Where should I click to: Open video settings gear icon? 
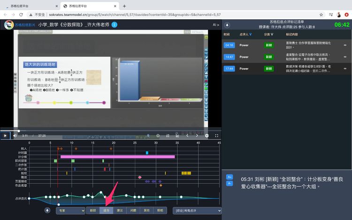click(207, 136)
